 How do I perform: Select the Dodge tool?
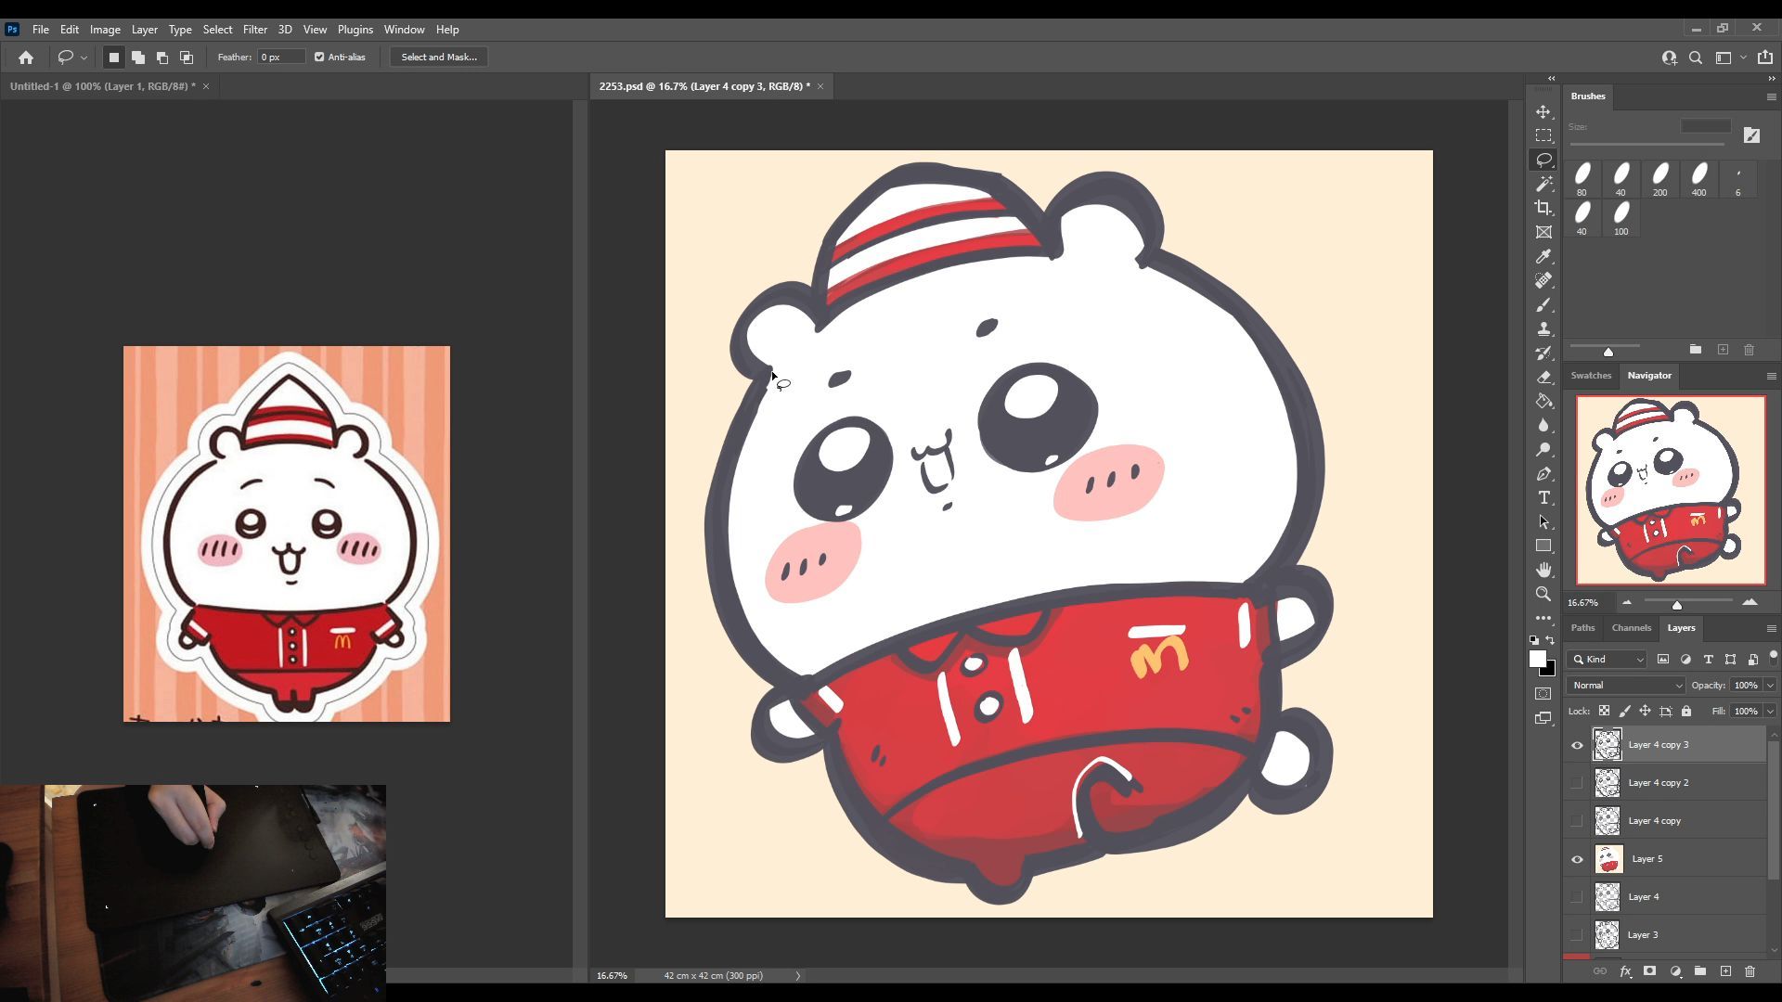click(1543, 449)
